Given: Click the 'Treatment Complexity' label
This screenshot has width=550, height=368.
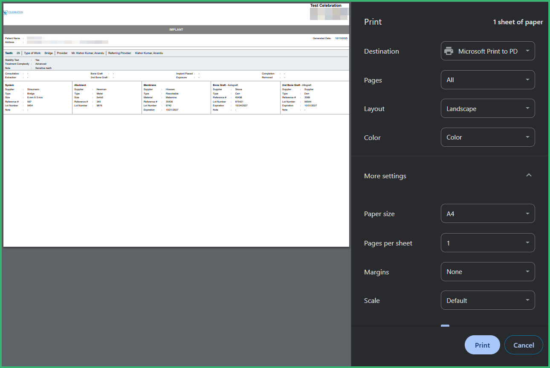Looking at the screenshot, I should point(17,64).
